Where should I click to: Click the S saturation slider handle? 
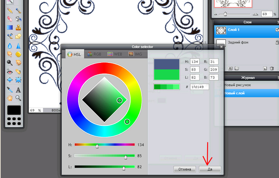click(x=126, y=157)
